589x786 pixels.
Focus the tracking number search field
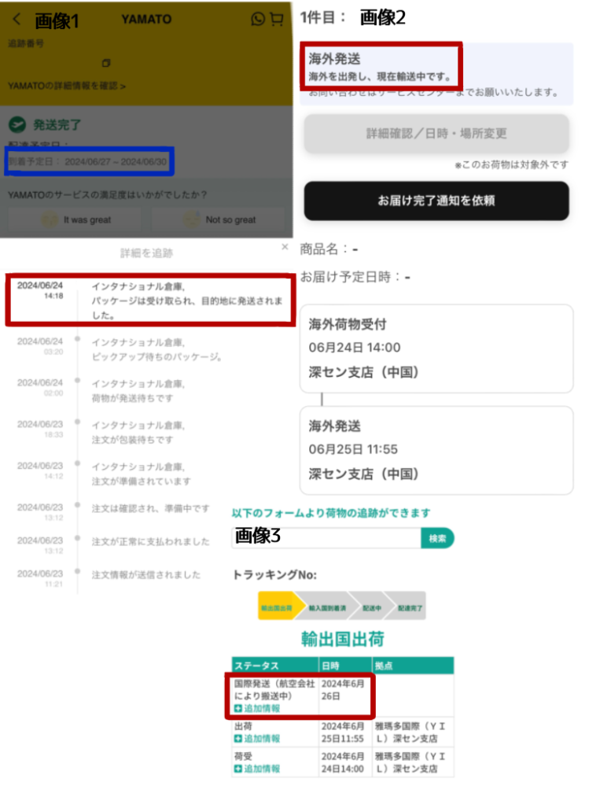(326, 538)
